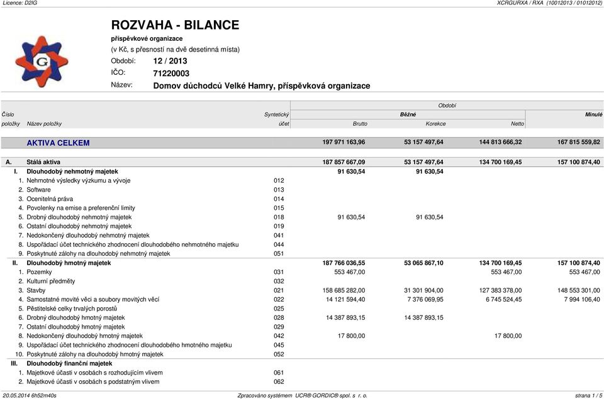Screen dimensions: 604x399
Task: Click the Pozemky row label
Action: 39,272
